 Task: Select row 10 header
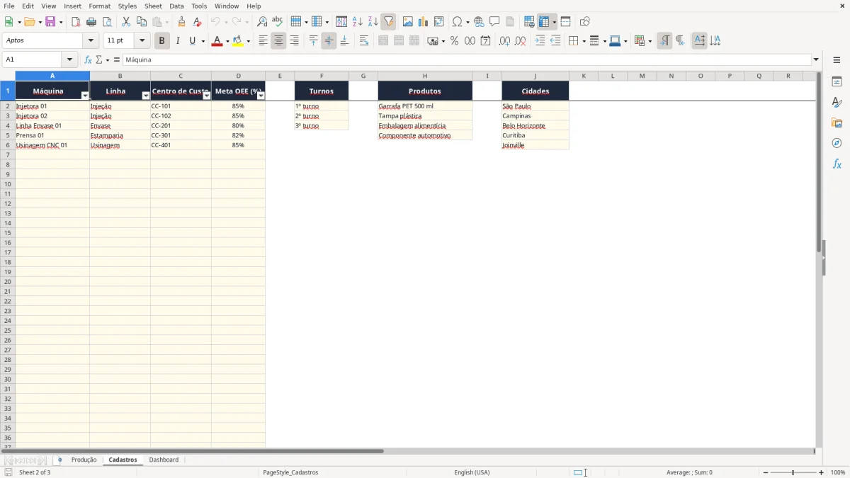(8, 184)
